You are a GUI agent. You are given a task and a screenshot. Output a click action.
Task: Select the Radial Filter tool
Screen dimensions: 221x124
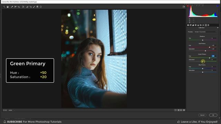click(x=41, y=7)
